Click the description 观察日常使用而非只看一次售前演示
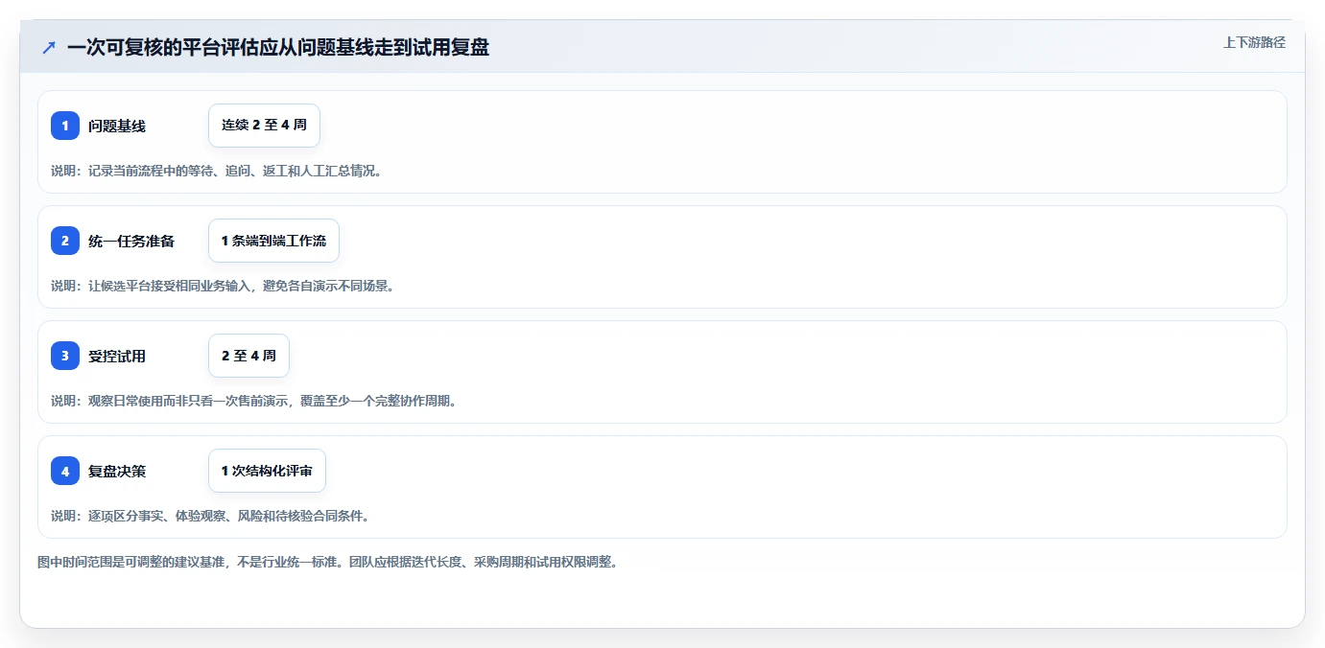The image size is (1325, 648). [x=254, y=401]
